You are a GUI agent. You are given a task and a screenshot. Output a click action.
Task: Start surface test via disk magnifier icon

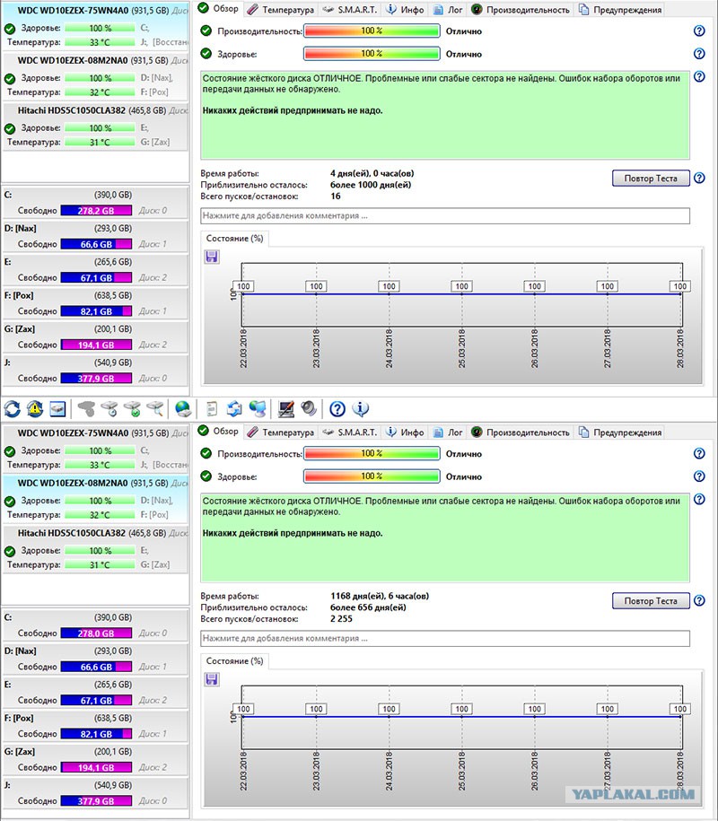155,408
